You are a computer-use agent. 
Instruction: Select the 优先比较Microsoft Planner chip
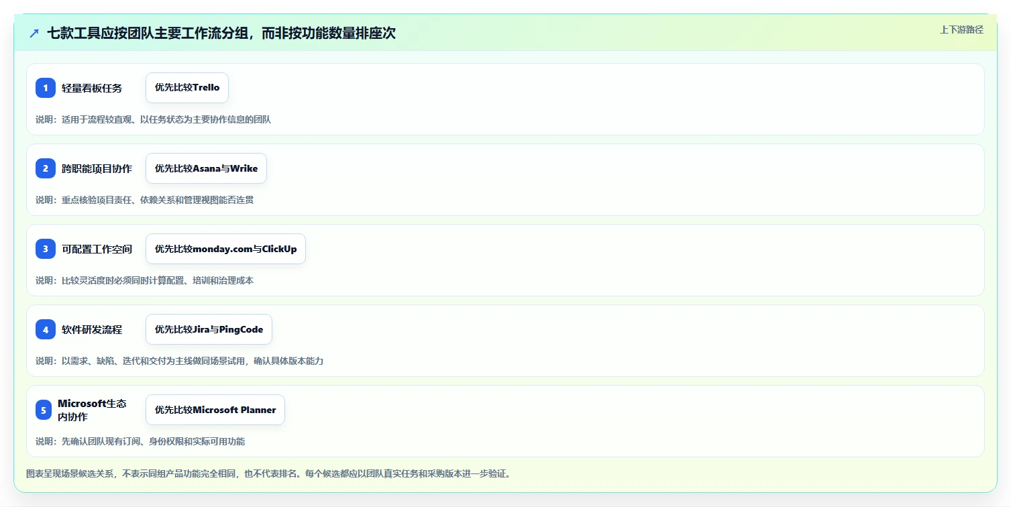point(215,410)
